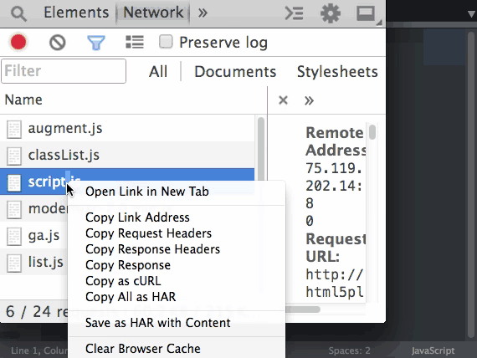Switch to the Elements tab
Viewport: 477px width, 358px height.
[x=76, y=13]
